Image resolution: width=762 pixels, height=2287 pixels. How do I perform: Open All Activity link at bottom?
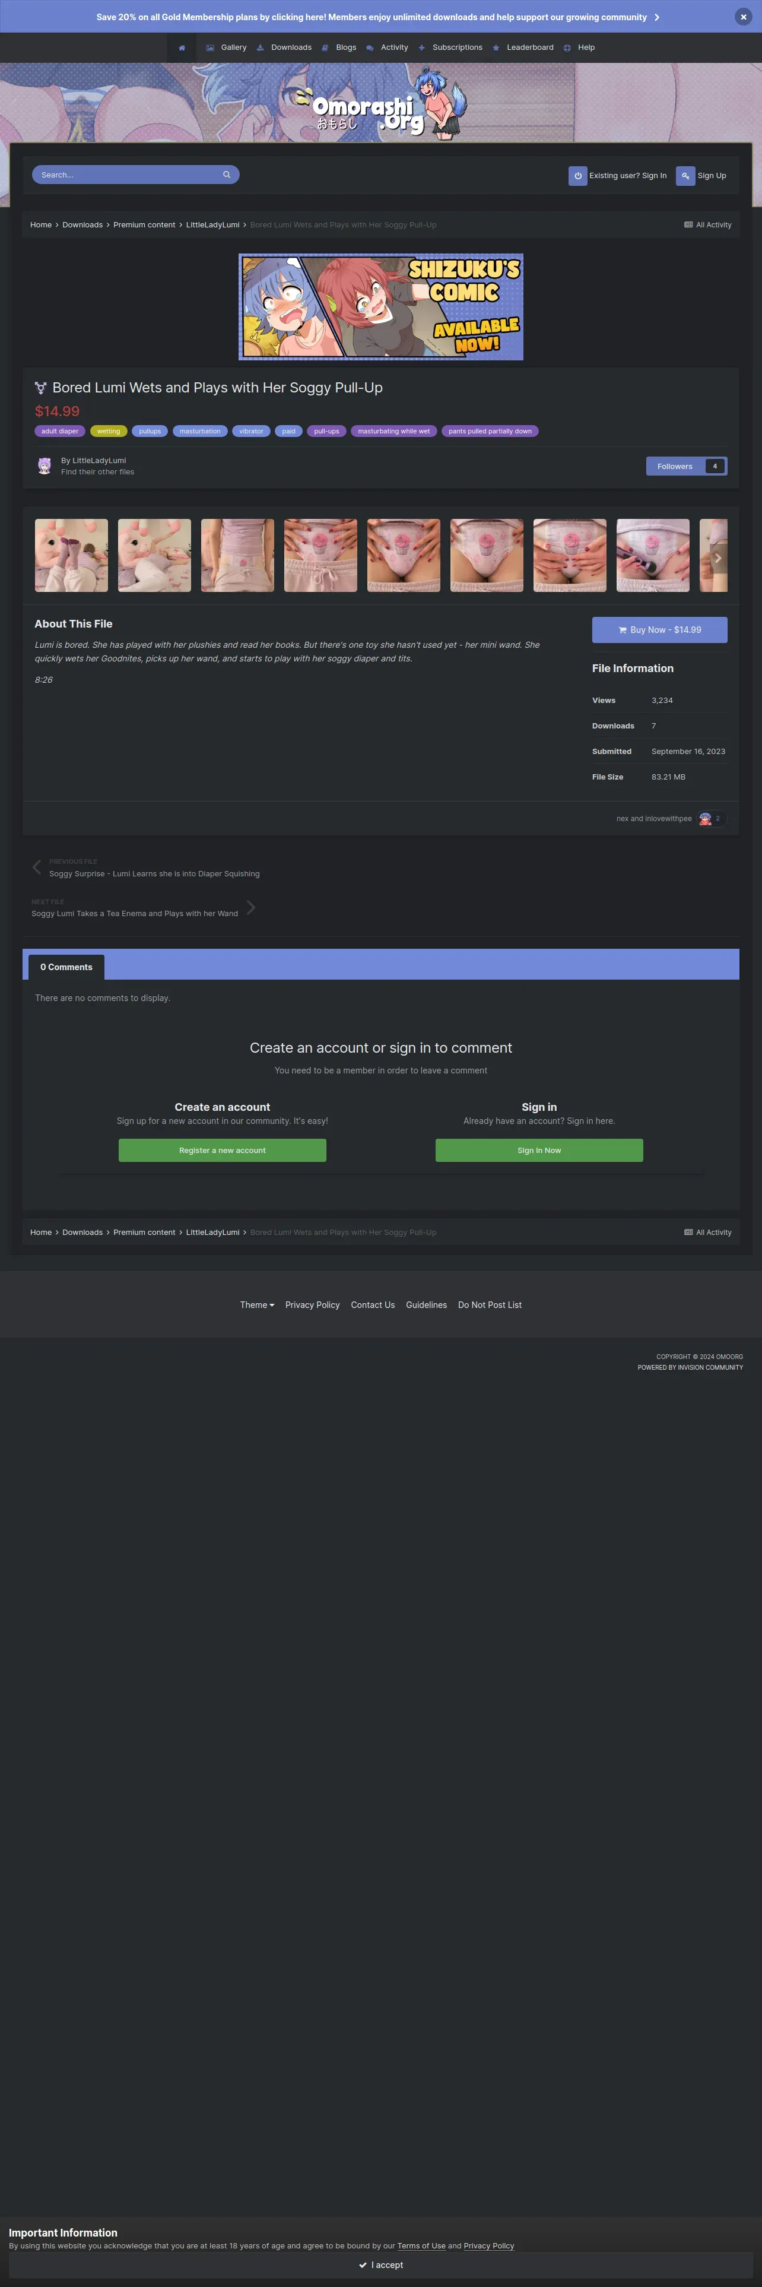pos(708,1233)
